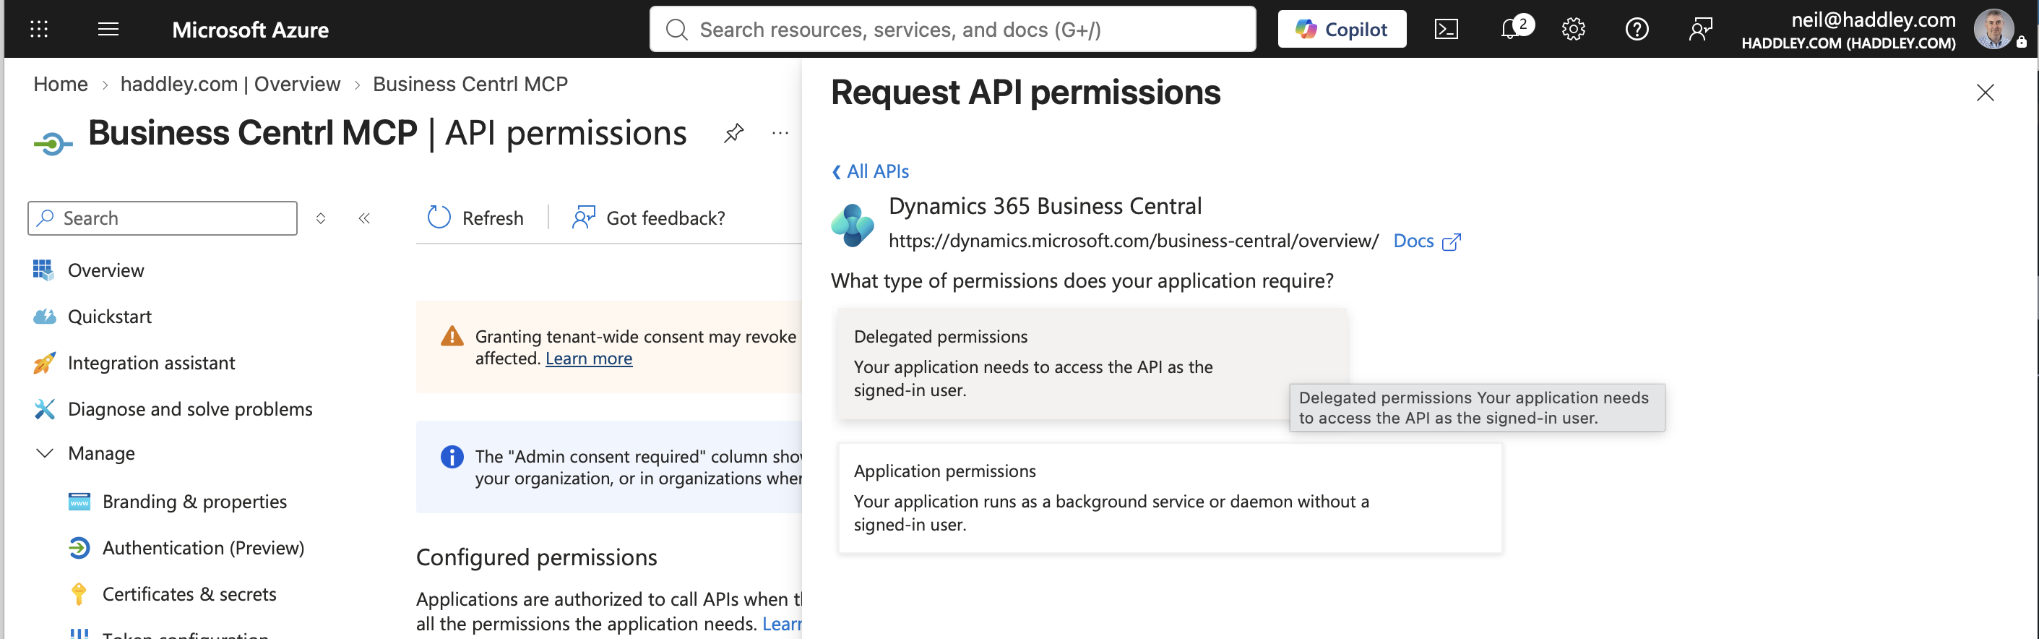Toggle the sidebar expand/collapse diamond control
Image resolution: width=2039 pixels, height=639 pixels.
coord(321,218)
